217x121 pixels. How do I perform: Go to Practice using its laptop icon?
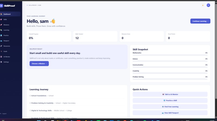coord(1,36)
